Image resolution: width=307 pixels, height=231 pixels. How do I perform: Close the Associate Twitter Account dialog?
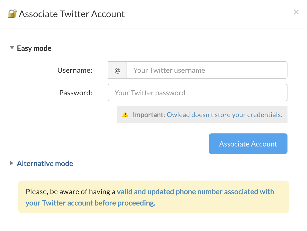pyautogui.click(x=296, y=12)
